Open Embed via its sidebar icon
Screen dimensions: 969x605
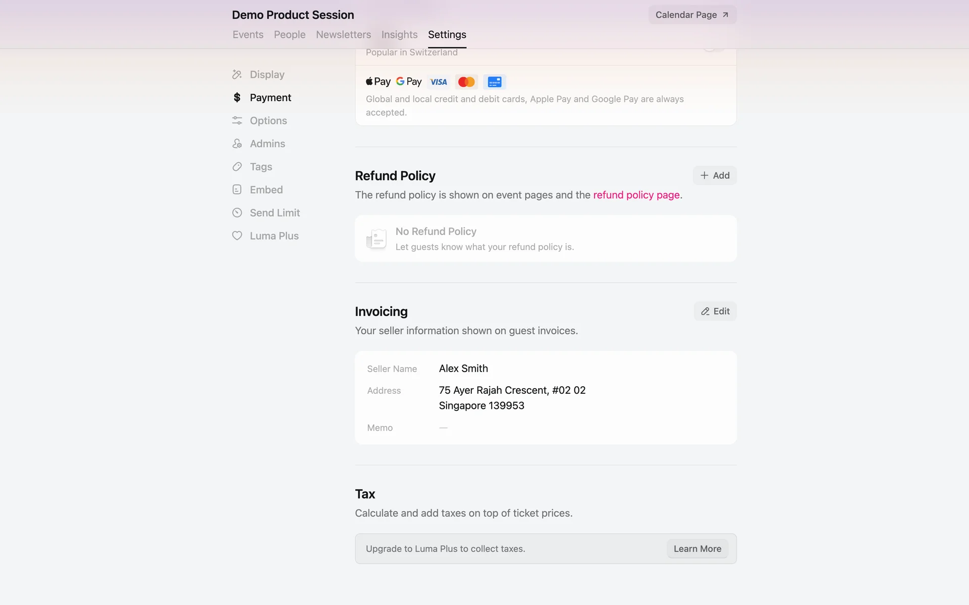(x=237, y=190)
